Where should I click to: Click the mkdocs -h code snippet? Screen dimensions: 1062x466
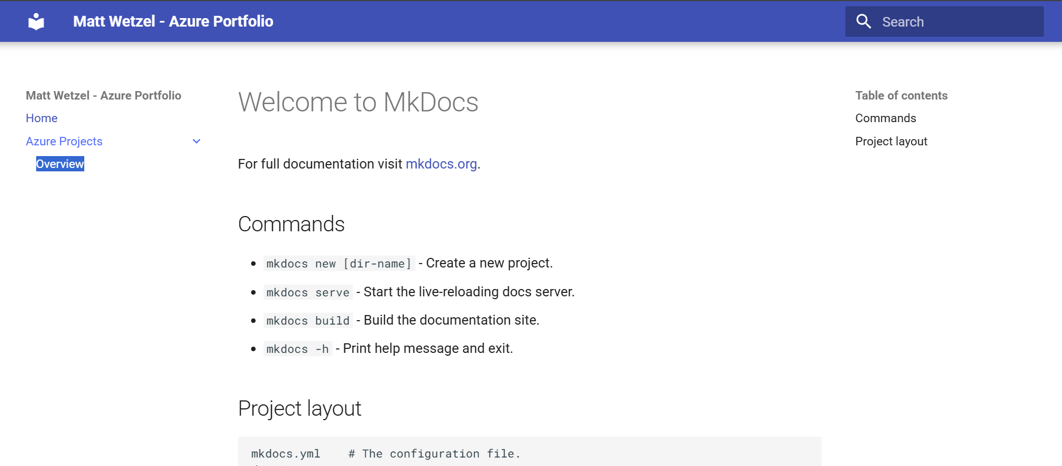pos(297,349)
